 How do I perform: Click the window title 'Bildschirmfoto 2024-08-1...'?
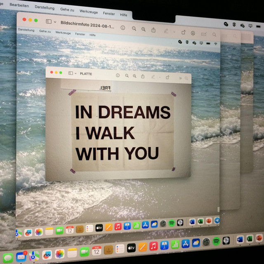click(x=87, y=25)
